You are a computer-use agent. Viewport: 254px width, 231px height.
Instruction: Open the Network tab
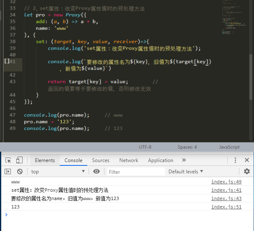(129, 160)
